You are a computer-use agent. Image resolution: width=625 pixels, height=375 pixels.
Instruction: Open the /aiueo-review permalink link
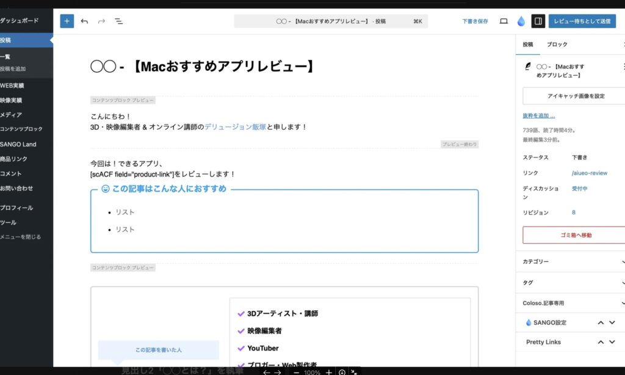coord(589,173)
